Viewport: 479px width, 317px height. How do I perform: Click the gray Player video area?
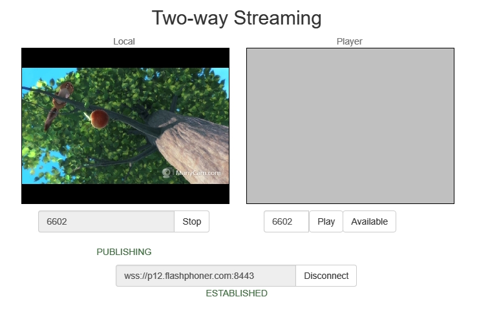[x=350, y=126]
